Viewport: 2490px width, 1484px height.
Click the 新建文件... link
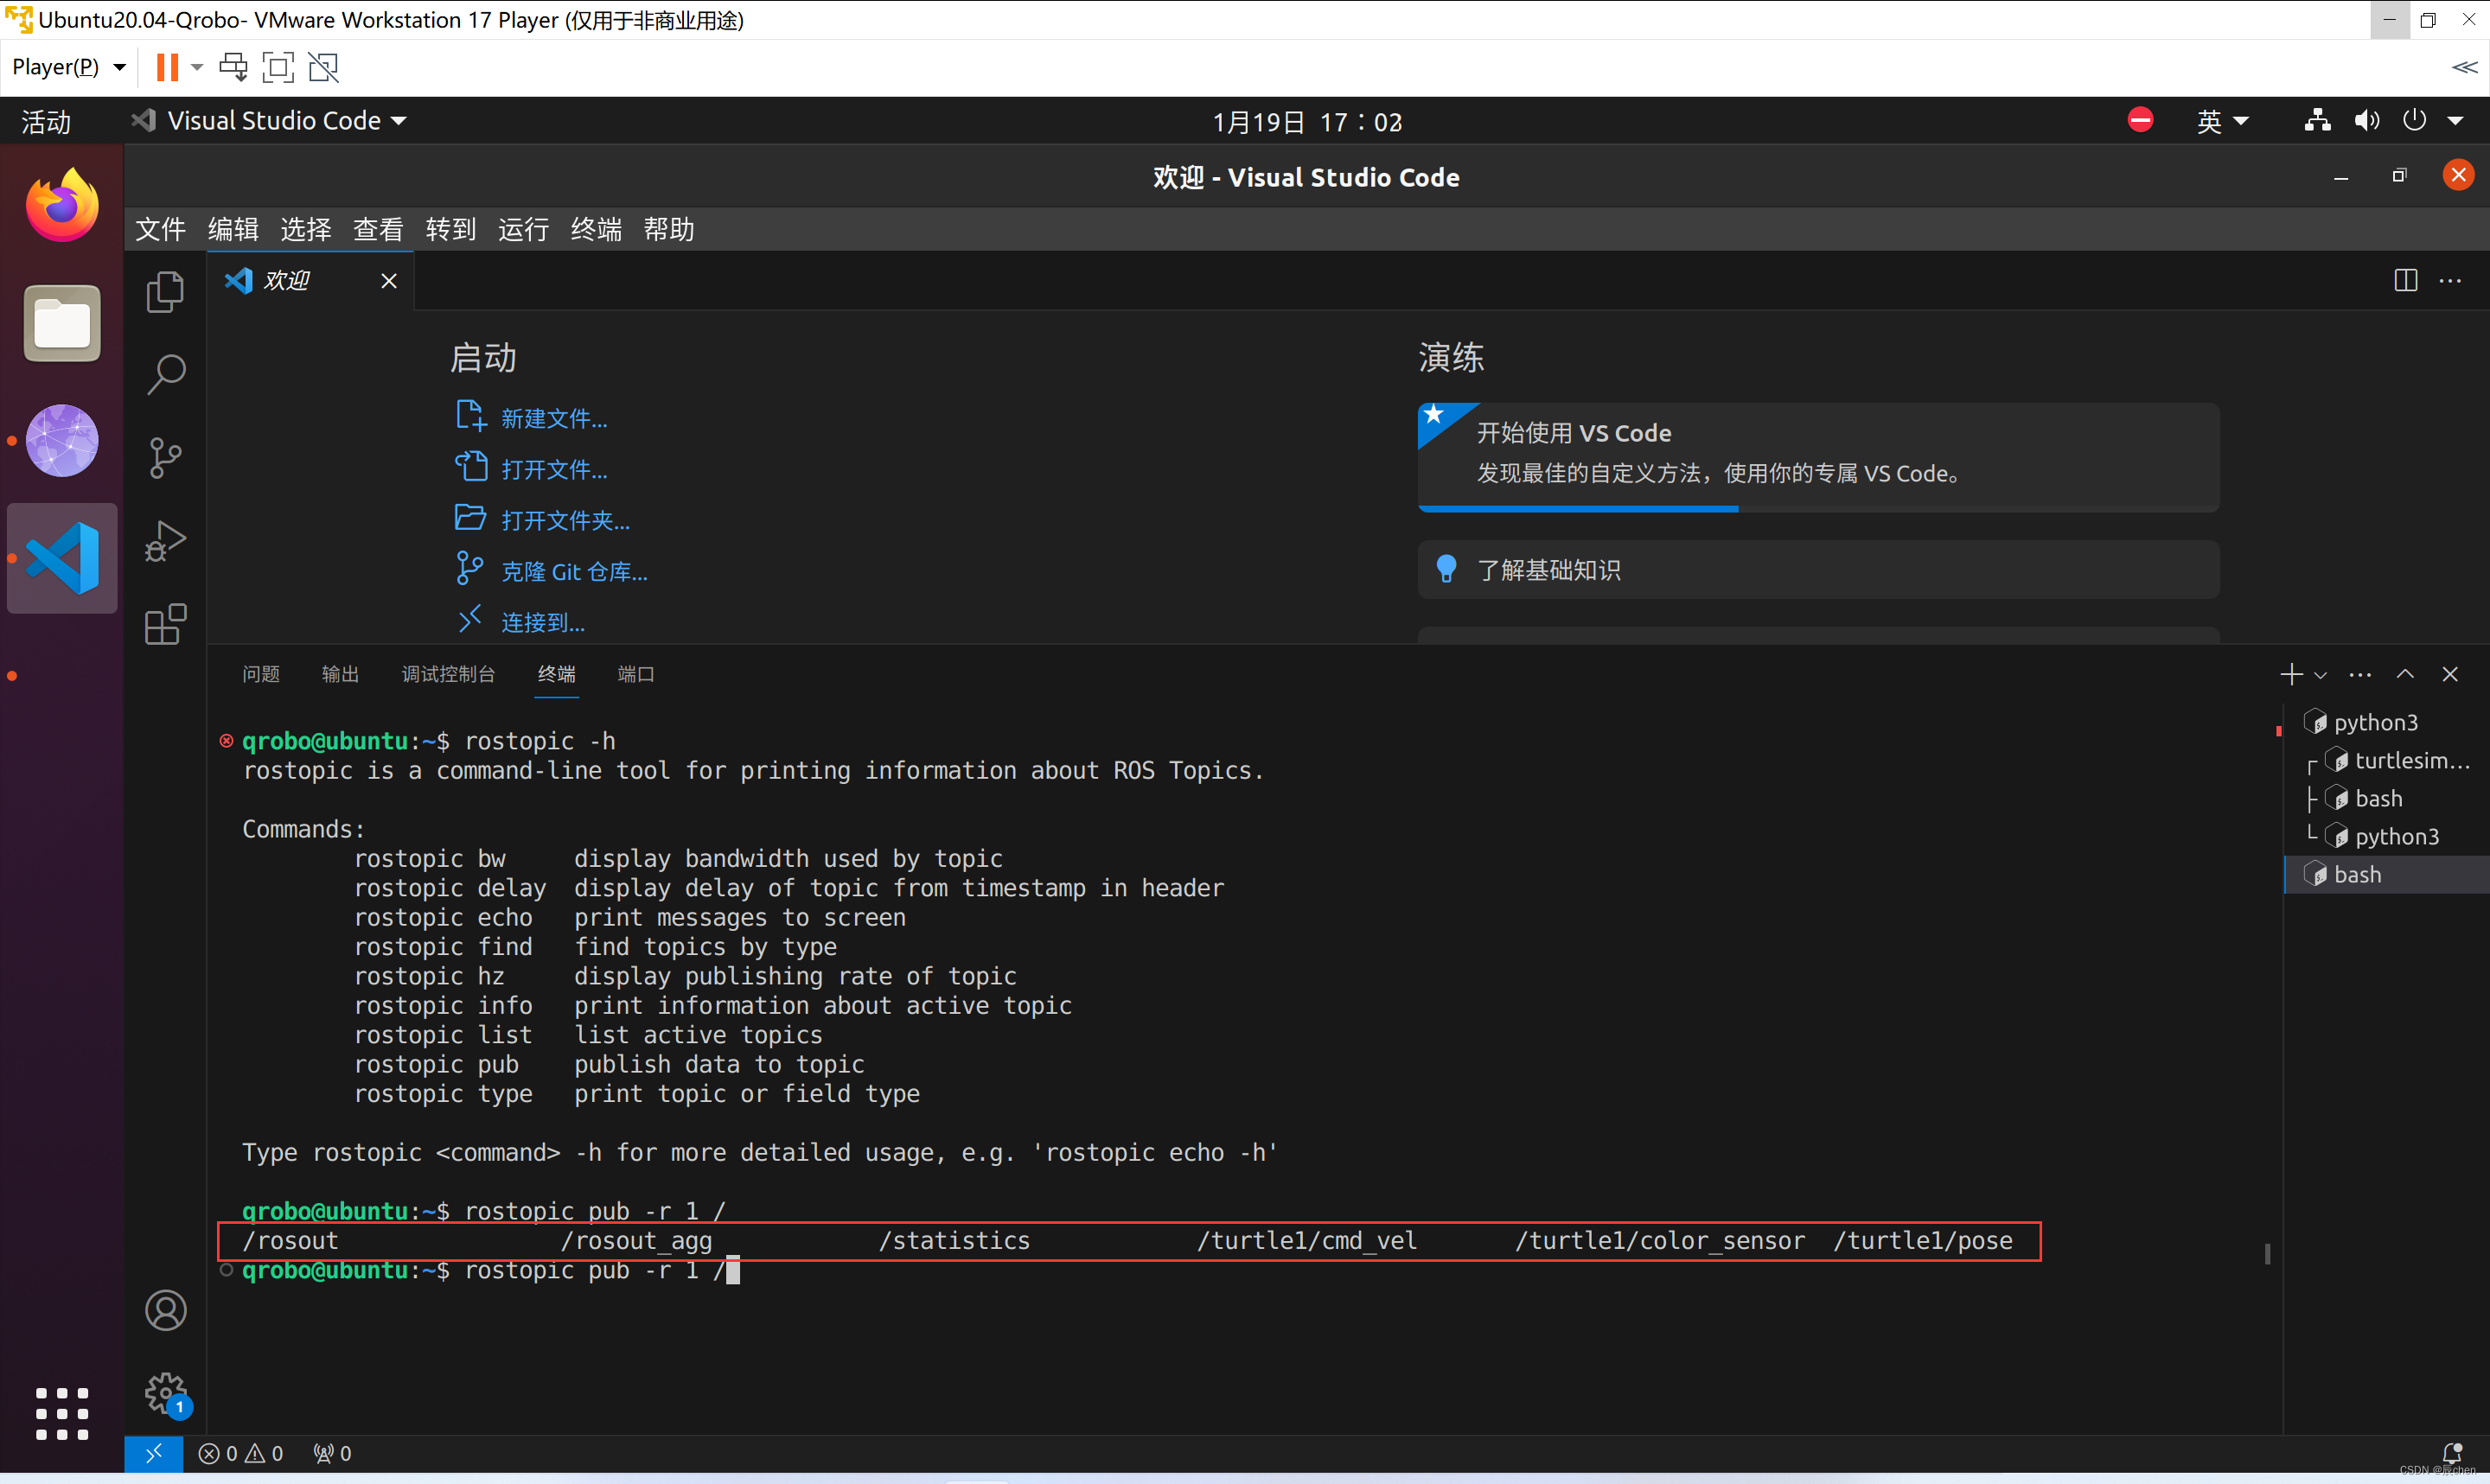[553, 418]
